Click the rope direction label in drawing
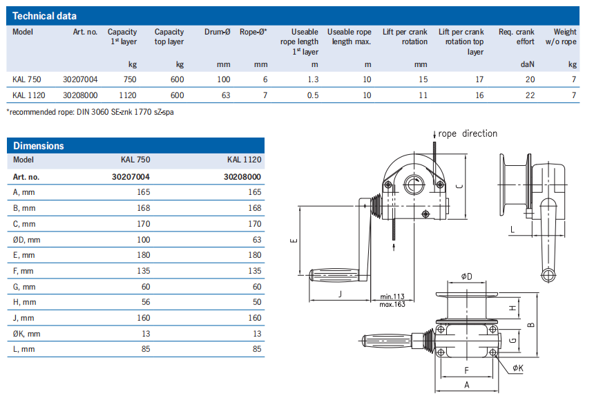 tap(467, 133)
